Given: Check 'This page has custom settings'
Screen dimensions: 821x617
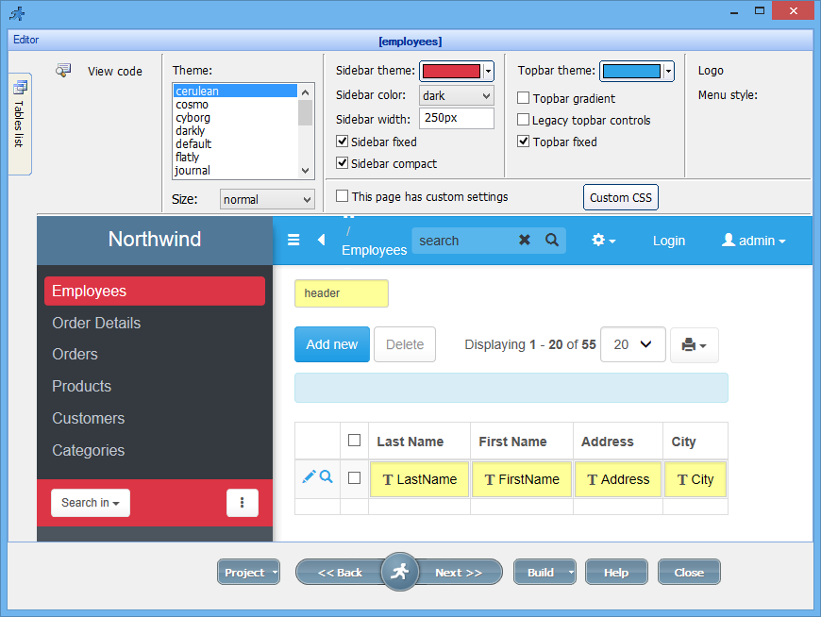Looking at the screenshot, I should coord(343,196).
